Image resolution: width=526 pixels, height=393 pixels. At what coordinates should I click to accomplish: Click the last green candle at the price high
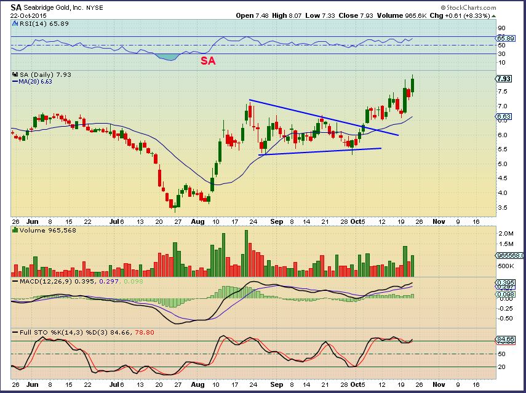[413, 85]
